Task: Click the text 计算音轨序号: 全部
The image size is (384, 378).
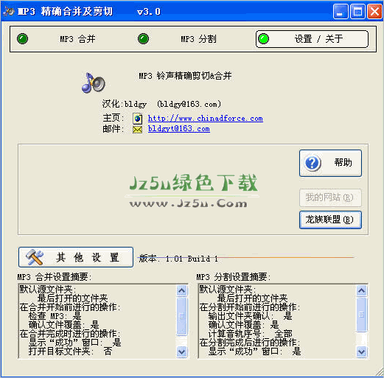Action: [x=250, y=334]
